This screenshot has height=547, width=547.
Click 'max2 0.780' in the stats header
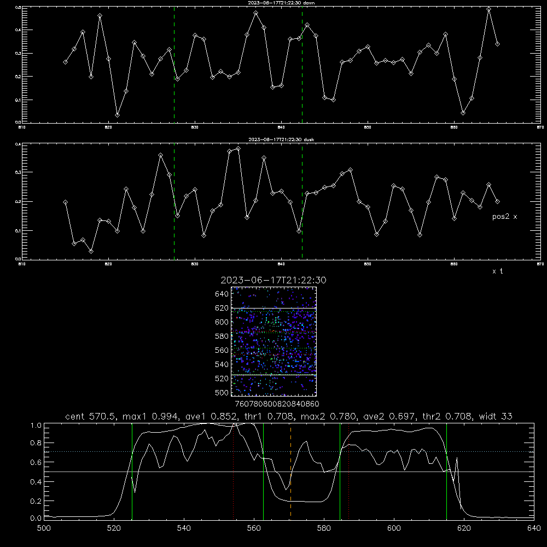(330, 416)
